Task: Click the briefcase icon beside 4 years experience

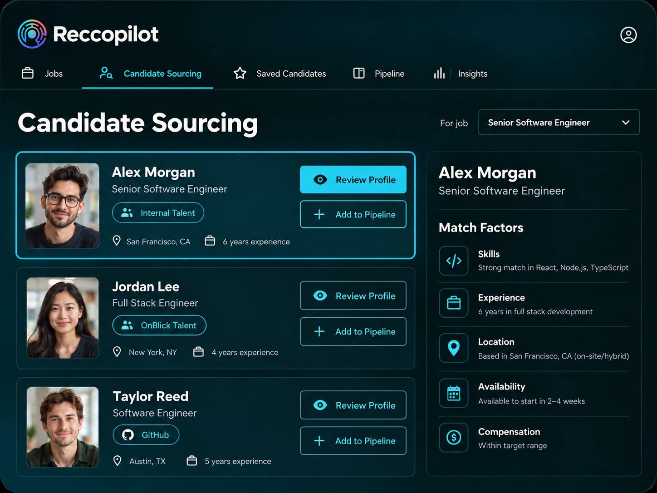Action: pos(198,352)
